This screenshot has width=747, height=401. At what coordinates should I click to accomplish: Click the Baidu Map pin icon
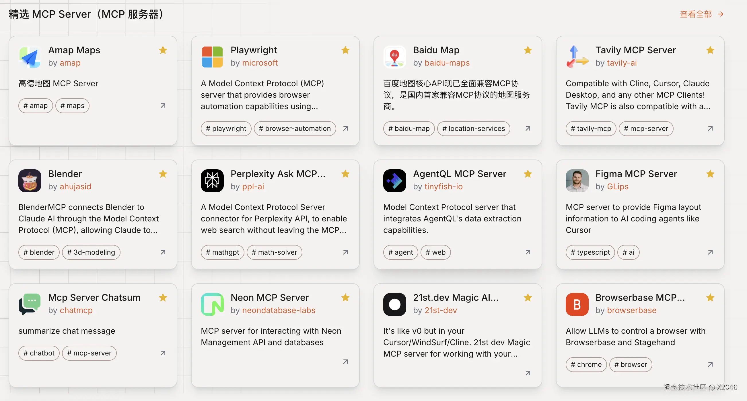tap(394, 57)
